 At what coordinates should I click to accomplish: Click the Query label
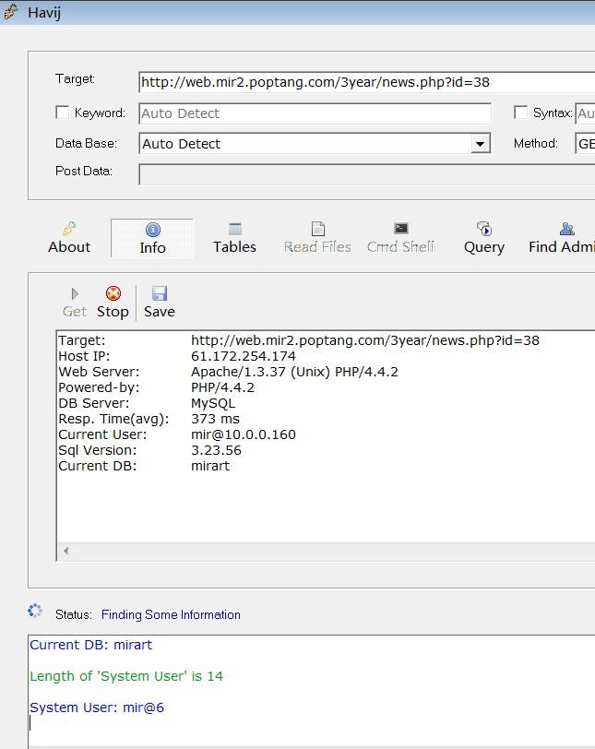point(484,247)
